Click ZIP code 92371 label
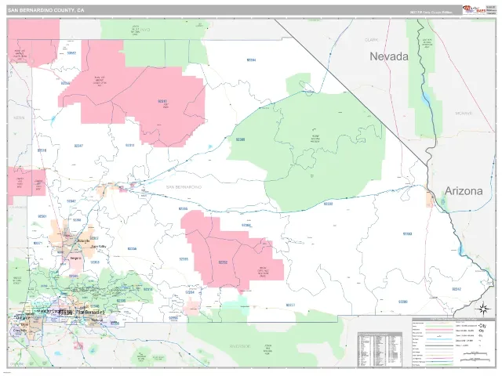 coord(38,244)
